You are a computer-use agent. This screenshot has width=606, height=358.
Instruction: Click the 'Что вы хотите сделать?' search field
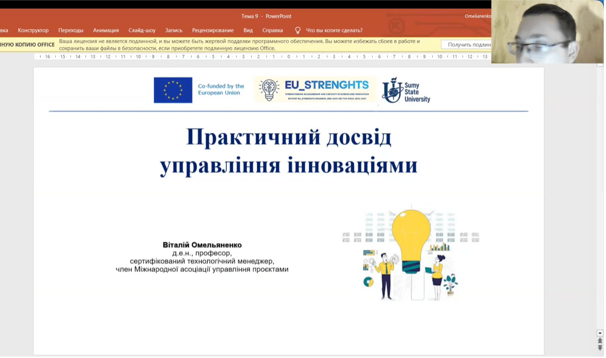click(334, 30)
